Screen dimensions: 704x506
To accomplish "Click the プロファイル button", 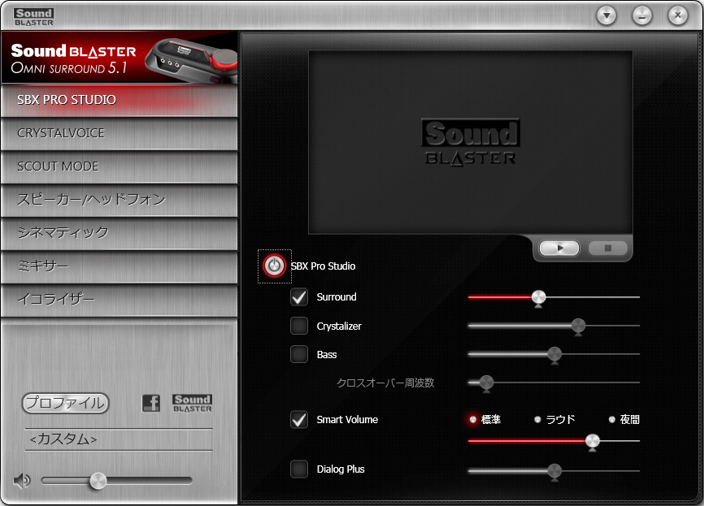I will point(66,403).
